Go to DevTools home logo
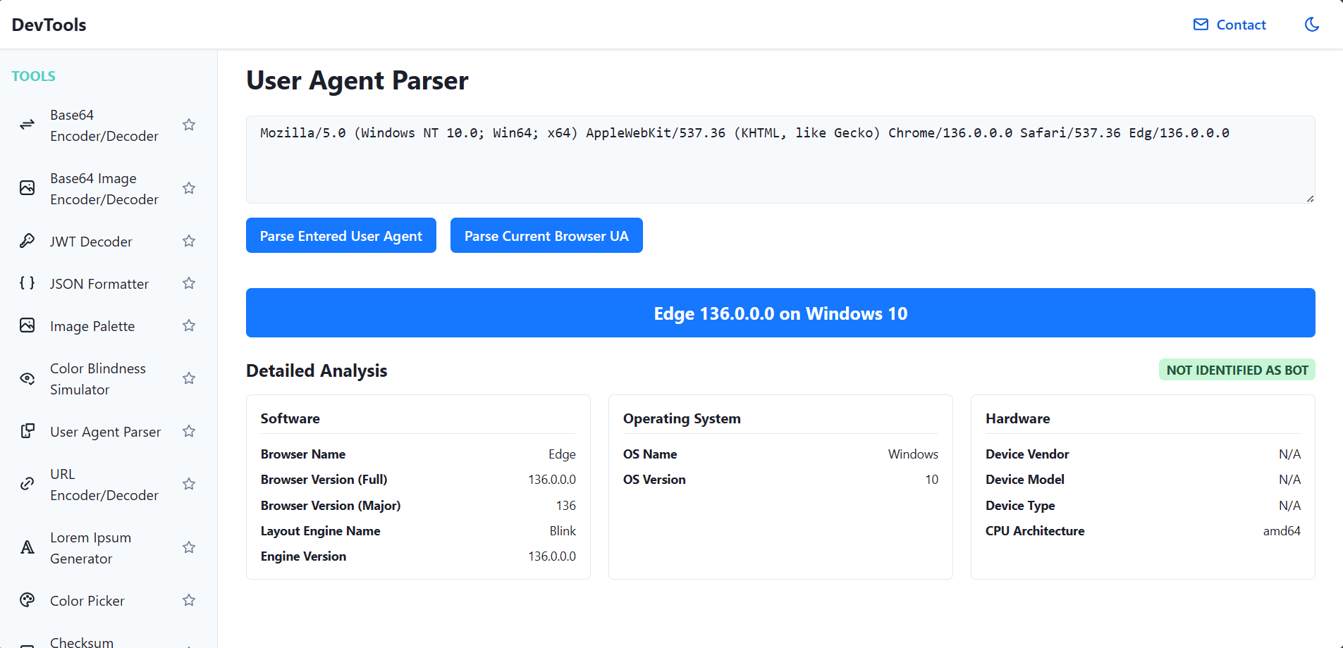The width and height of the screenshot is (1343, 648). [x=49, y=25]
